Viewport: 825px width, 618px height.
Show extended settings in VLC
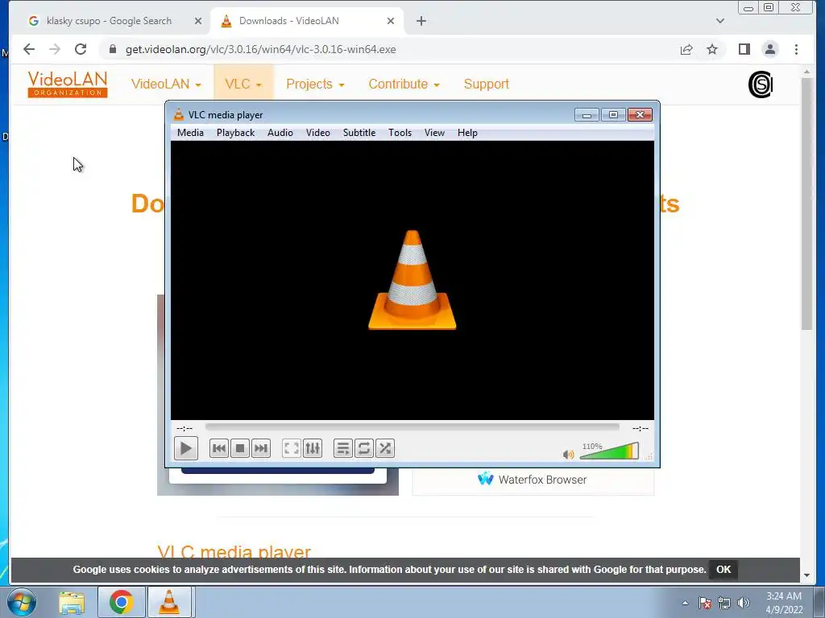pyautogui.click(x=313, y=448)
